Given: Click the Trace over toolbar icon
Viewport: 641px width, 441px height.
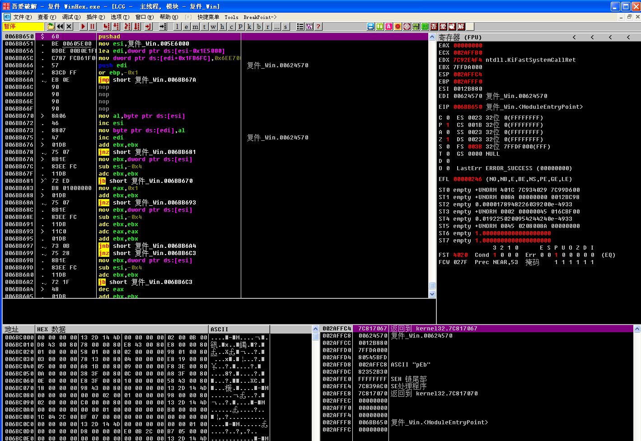Looking at the screenshot, I should coord(137,27).
